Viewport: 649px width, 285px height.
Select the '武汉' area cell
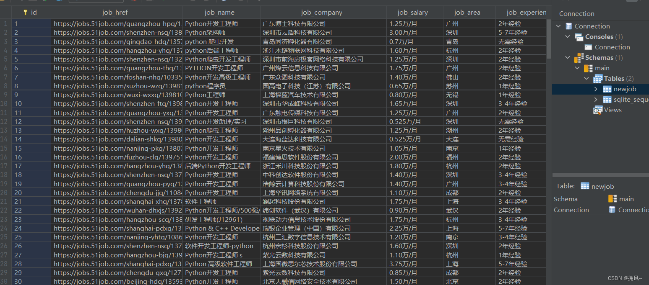click(x=469, y=211)
